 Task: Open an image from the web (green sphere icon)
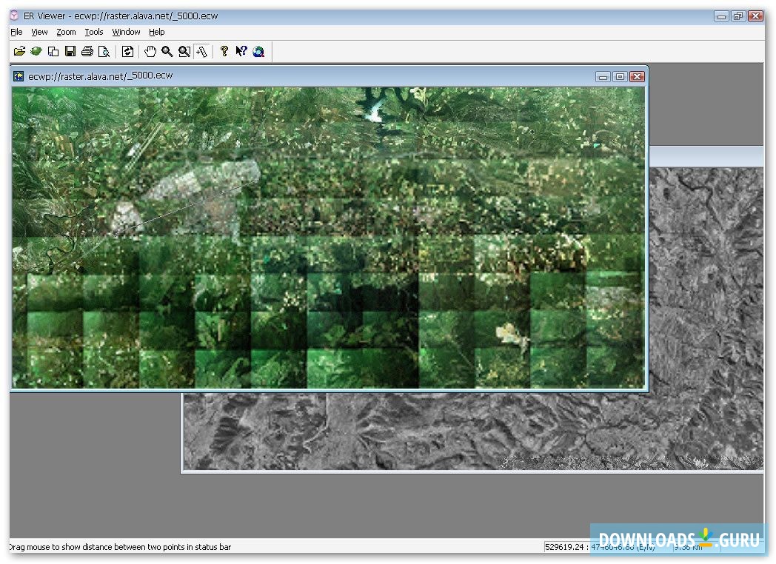pyautogui.click(x=36, y=51)
